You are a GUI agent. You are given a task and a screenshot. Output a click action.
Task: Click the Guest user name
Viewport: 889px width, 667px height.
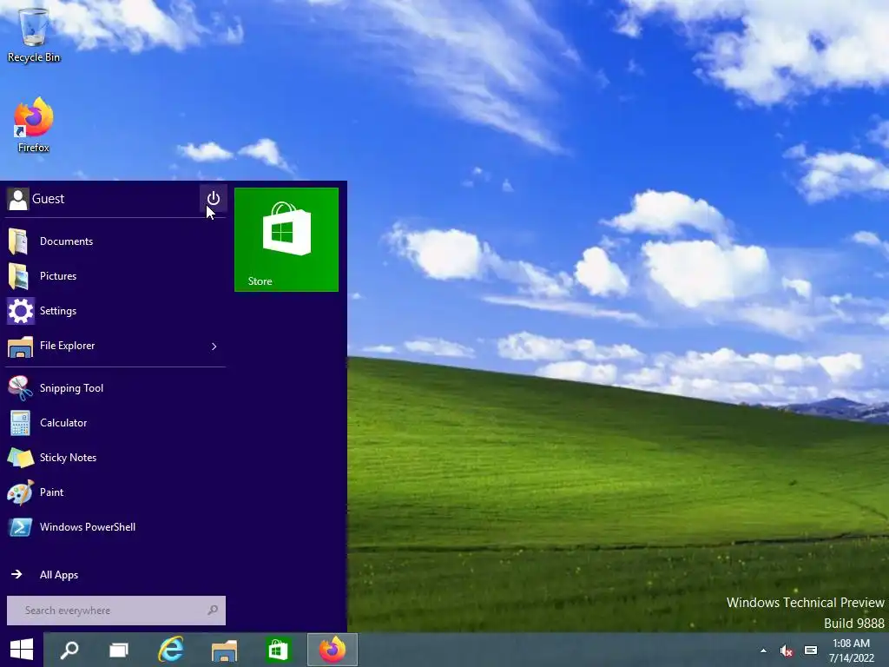click(x=49, y=199)
